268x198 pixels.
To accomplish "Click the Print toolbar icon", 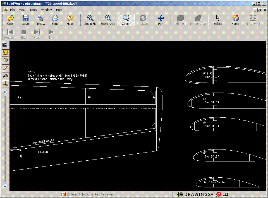I will click(40, 20).
